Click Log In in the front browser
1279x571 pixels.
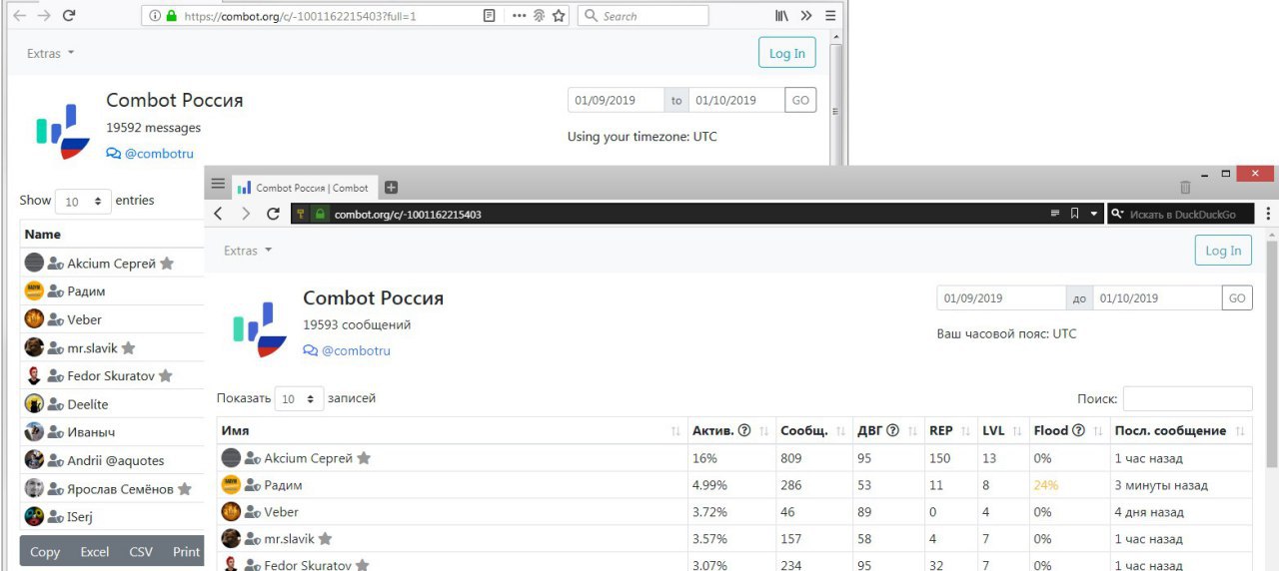1223,251
